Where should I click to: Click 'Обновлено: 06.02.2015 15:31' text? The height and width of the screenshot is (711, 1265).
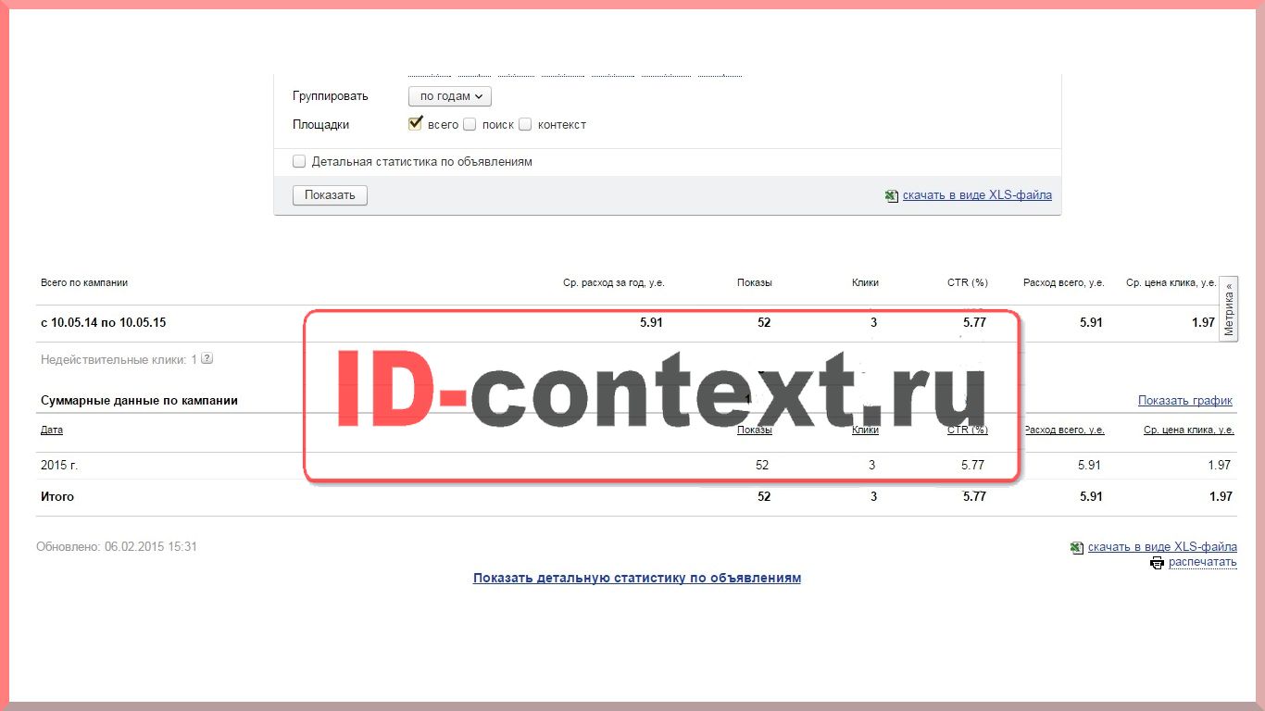tap(117, 547)
